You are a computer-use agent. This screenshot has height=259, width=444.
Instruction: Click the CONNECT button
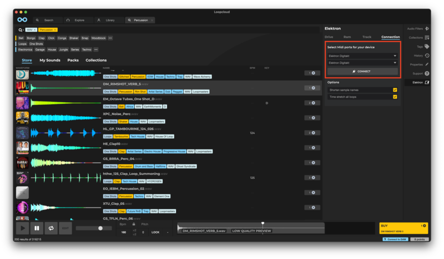362,71
